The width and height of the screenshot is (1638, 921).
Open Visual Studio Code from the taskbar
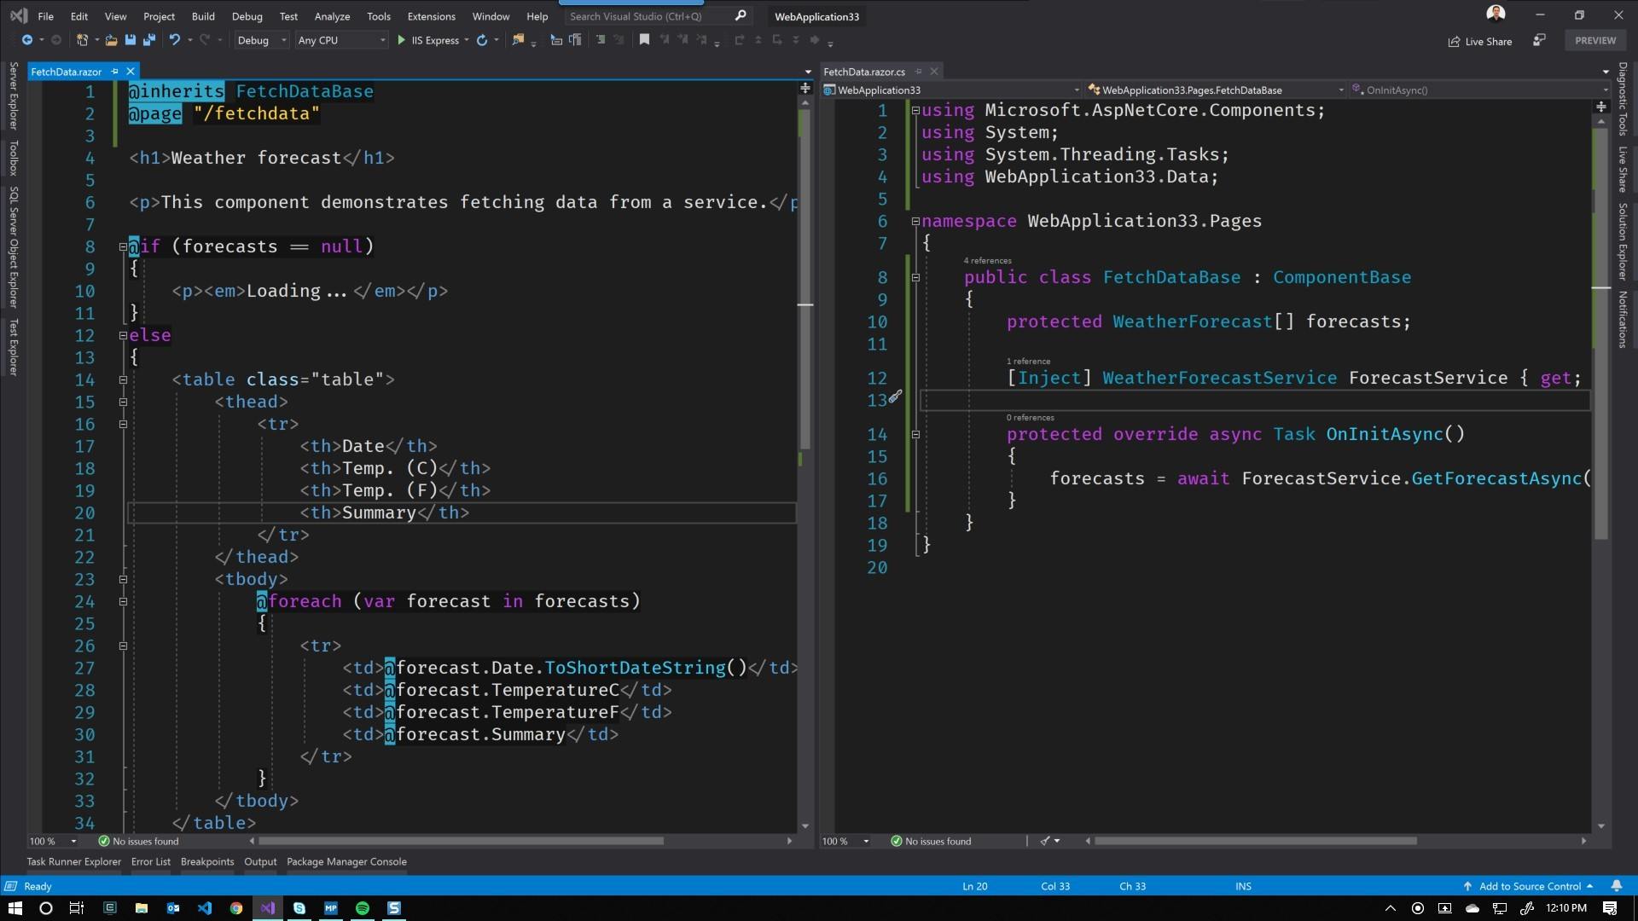(205, 908)
